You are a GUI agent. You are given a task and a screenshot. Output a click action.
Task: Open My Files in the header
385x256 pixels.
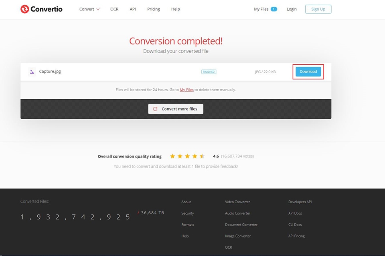(x=261, y=9)
